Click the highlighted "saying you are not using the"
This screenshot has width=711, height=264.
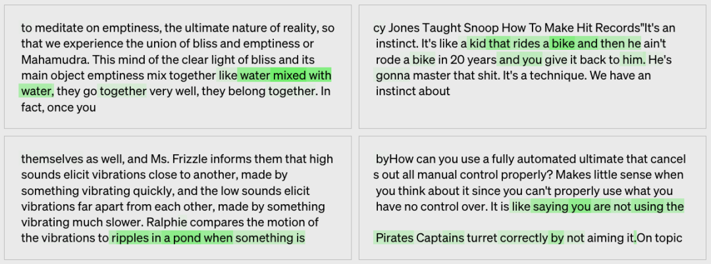[x=608, y=207]
